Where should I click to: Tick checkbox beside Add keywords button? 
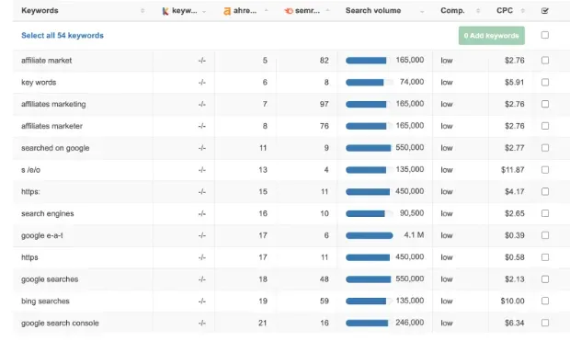tap(544, 35)
